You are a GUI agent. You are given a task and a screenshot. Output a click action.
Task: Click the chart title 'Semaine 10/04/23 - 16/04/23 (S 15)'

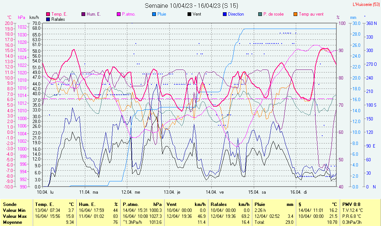191,6
